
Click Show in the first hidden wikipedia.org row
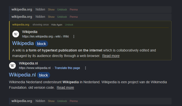click(51, 9)
